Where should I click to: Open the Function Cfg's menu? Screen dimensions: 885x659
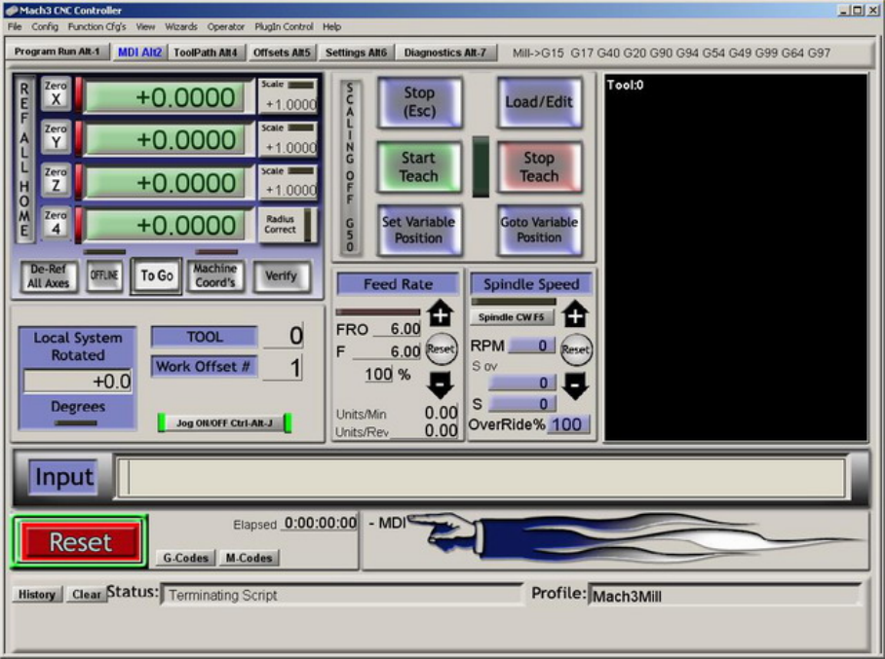click(x=96, y=26)
